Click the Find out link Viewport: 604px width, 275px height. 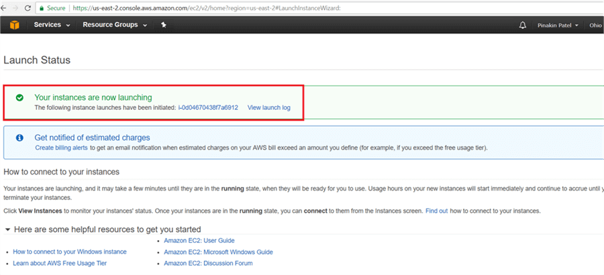coord(436,211)
